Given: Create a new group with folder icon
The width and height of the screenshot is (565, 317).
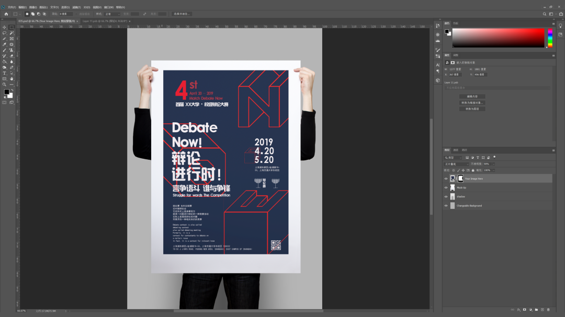Looking at the screenshot, I should [536, 310].
